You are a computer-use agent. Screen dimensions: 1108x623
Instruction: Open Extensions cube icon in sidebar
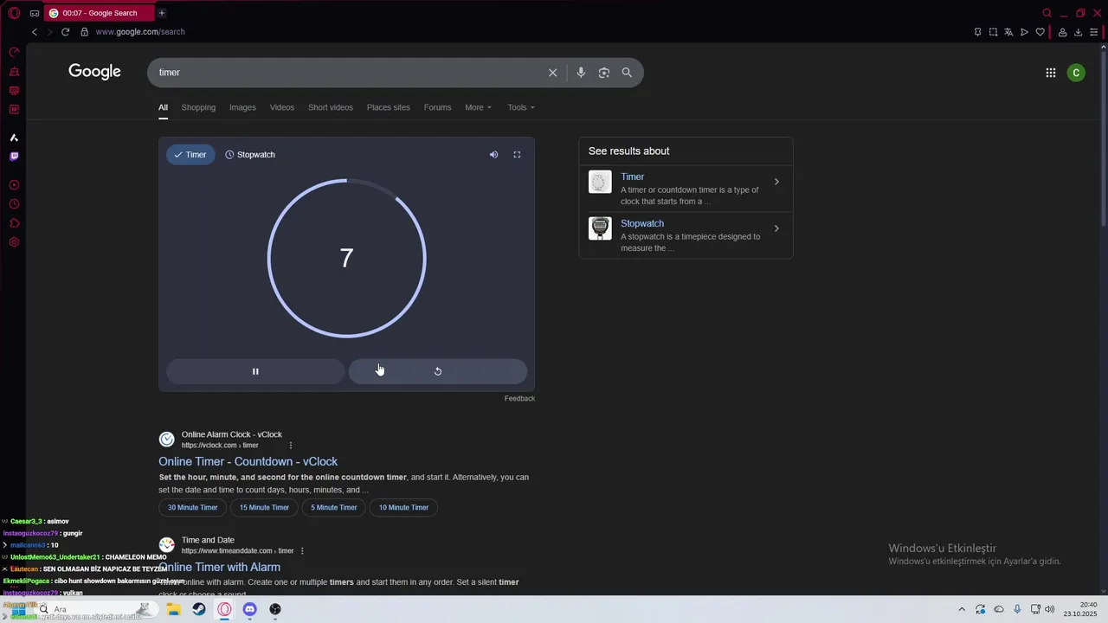(14, 223)
